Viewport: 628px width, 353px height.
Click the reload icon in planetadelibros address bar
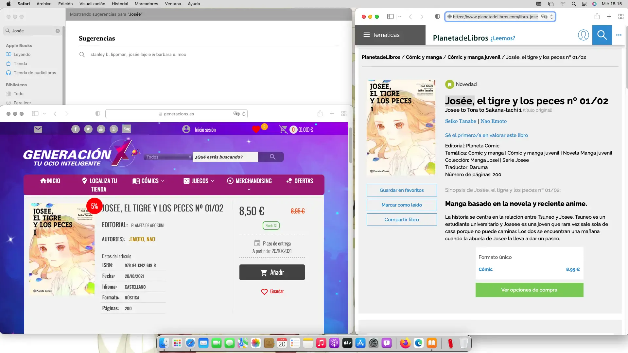(551, 17)
